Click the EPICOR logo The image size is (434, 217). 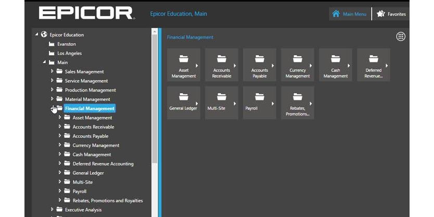pyautogui.click(x=86, y=14)
